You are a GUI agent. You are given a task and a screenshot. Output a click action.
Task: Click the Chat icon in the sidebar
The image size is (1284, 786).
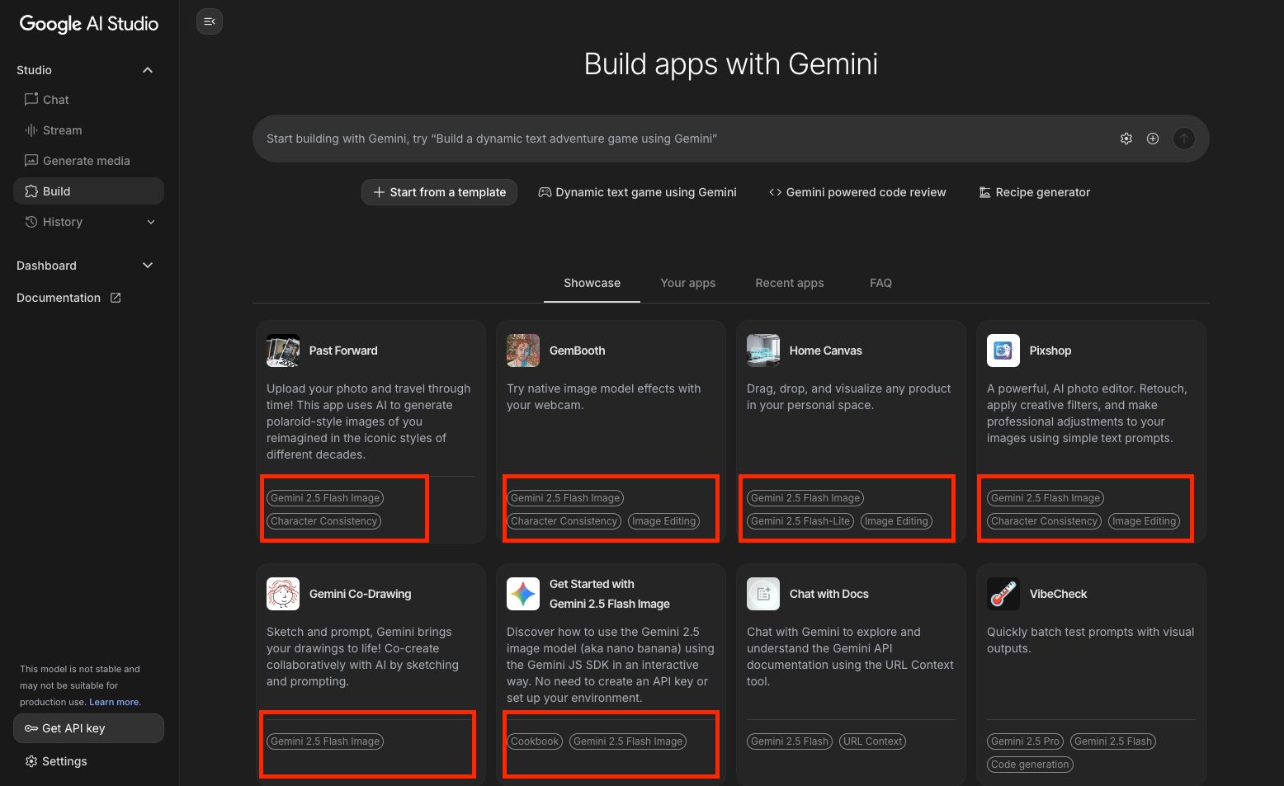[x=31, y=99]
